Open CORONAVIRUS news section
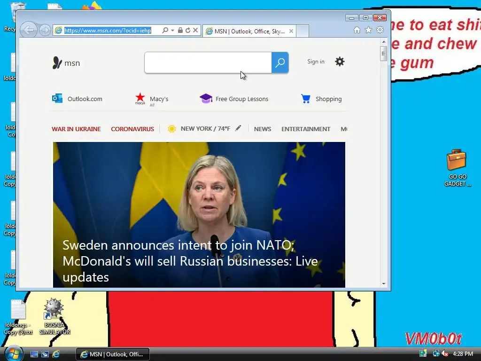This screenshot has height=361, width=481. [132, 129]
